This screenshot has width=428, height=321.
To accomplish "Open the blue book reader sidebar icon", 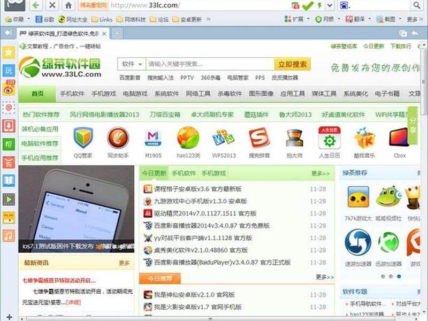I will (9, 181).
